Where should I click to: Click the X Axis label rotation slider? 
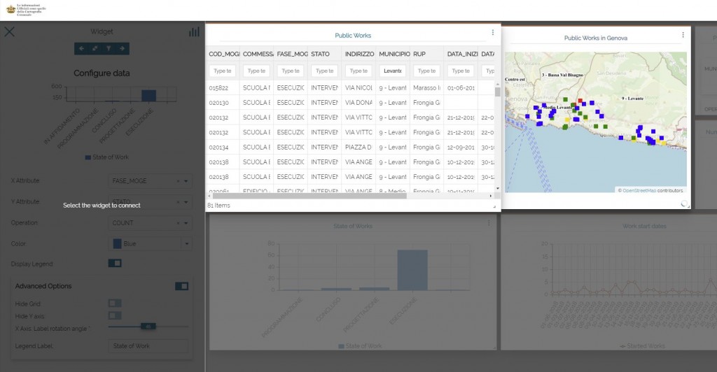pyautogui.click(x=148, y=326)
